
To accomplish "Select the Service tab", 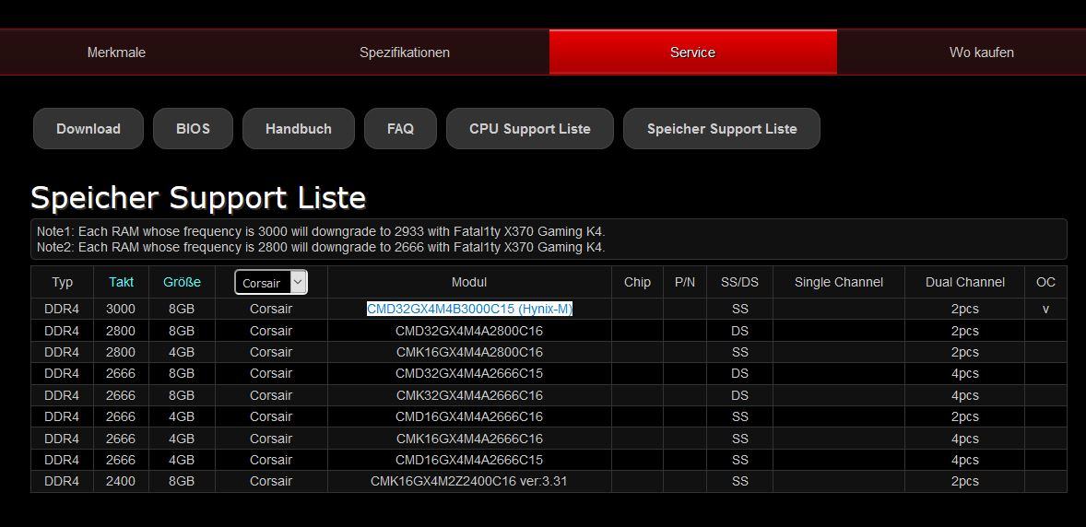I will point(692,52).
